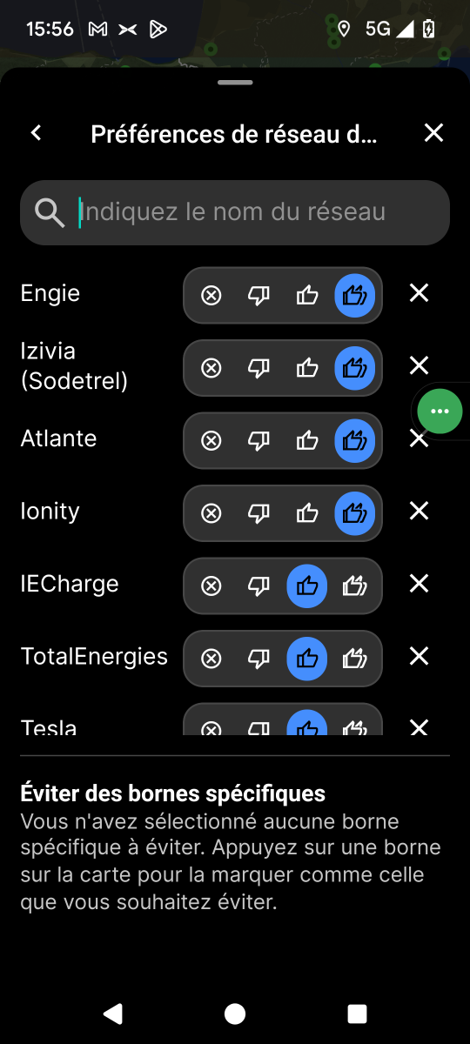Screen dimensions: 470x1044
Task: Set Engie to avoid (circled X)
Action: pyautogui.click(x=211, y=296)
